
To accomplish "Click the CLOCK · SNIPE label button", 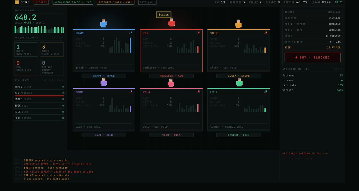I will [x=239, y=76].
